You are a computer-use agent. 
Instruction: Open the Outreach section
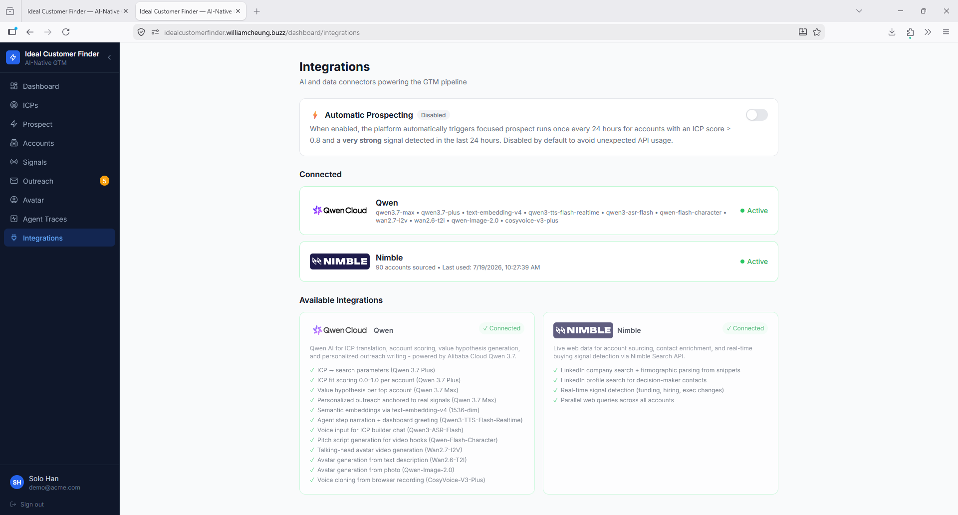click(x=59, y=181)
